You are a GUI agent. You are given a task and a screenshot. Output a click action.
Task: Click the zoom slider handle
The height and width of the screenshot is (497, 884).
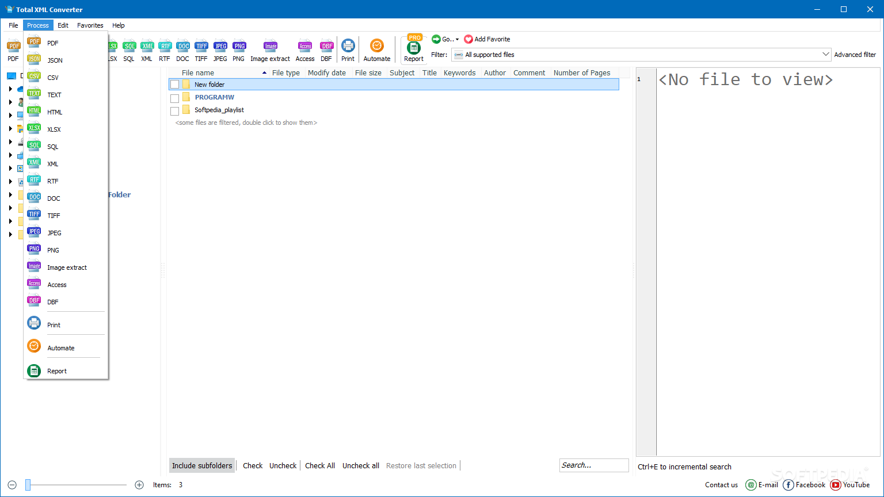[x=28, y=485]
